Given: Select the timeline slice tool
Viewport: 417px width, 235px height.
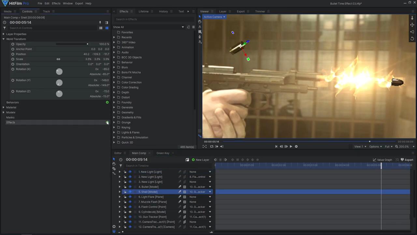Looking at the screenshot, I should click(x=114, y=169).
